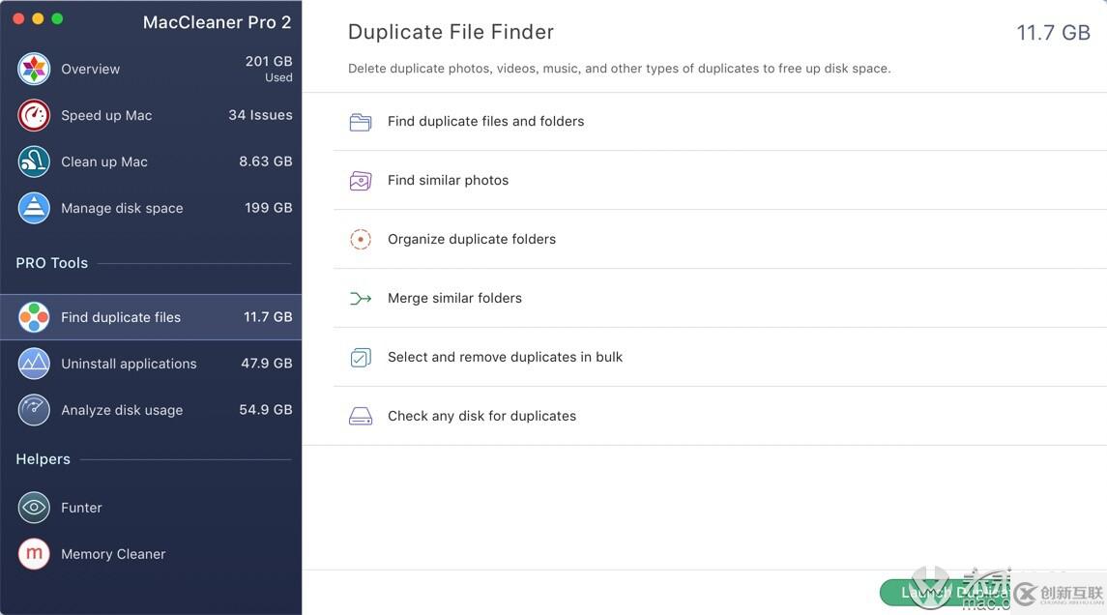Click the 199 GB value
This screenshot has height=615, width=1107.
[x=268, y=208]
